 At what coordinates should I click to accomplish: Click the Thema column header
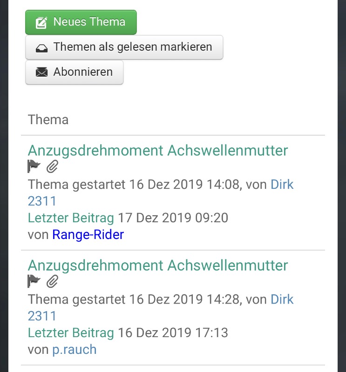[48, 120]
